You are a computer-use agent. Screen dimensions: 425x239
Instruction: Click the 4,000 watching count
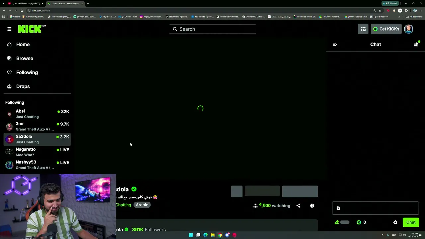272,206
